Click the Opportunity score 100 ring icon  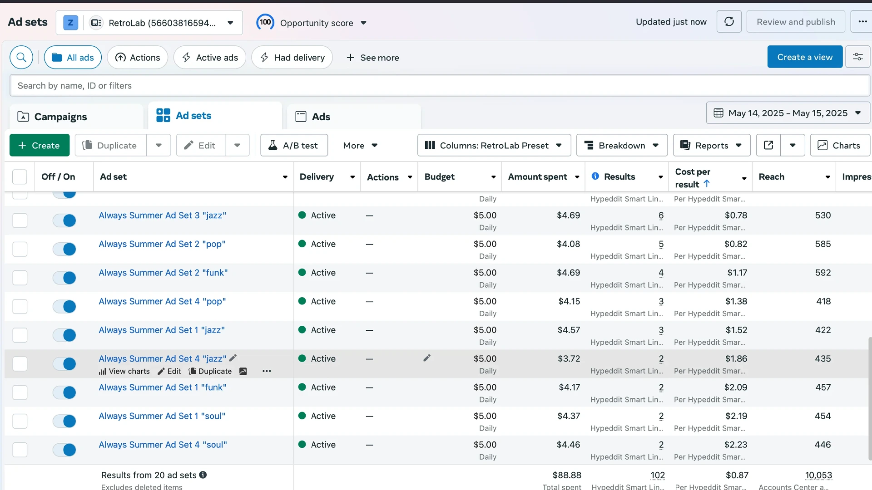pyautogui.click(x=265, y=22)
